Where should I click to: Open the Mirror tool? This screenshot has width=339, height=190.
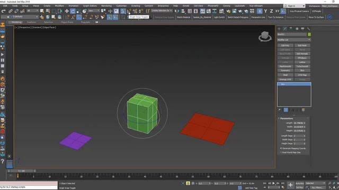pos(177,11)
